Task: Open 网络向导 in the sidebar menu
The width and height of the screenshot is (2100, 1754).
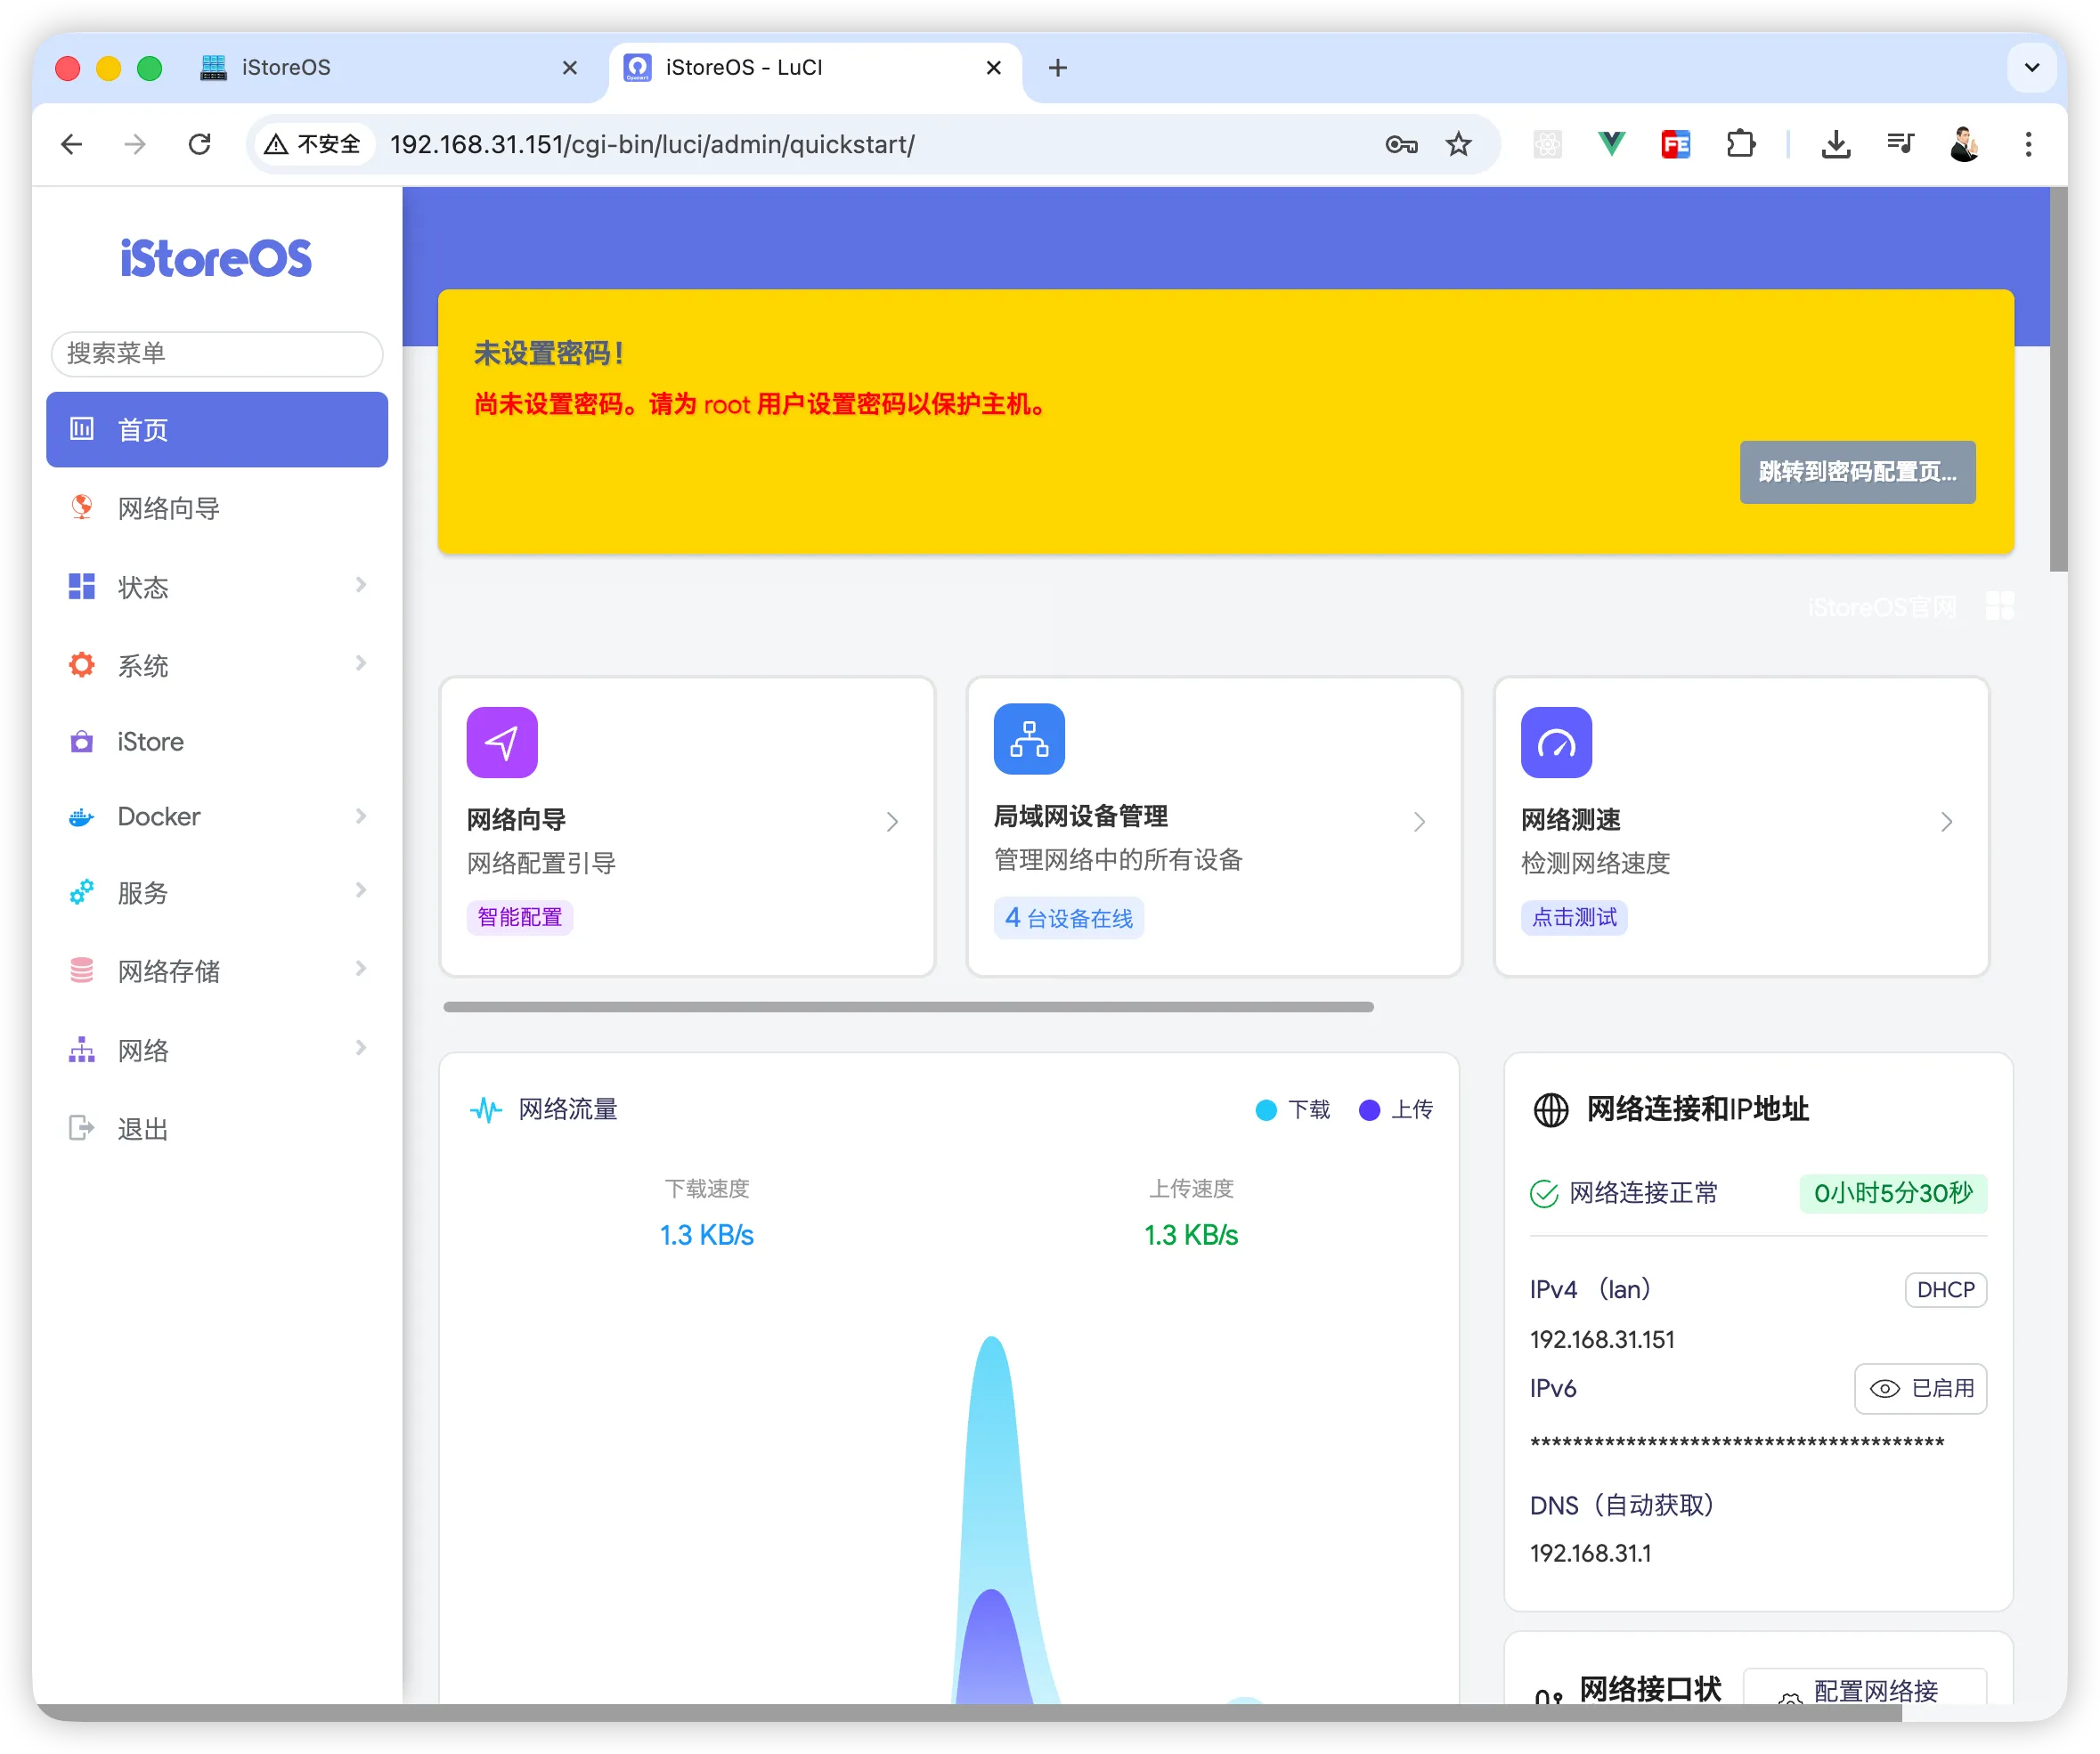Action: pyautogui.click(x=217, y=508)
